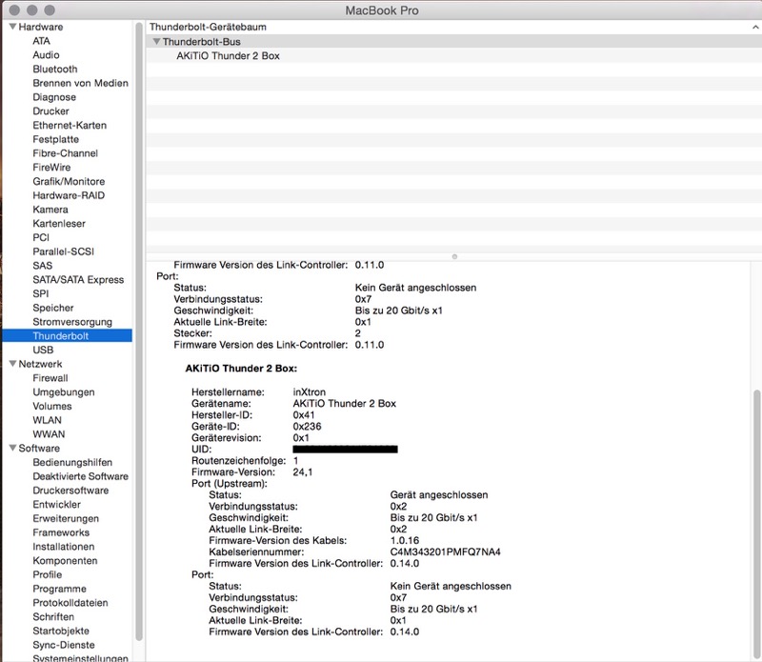Select SATA/SATA Express entry
The width and height of the screenshot is (762, 662).
78,280
